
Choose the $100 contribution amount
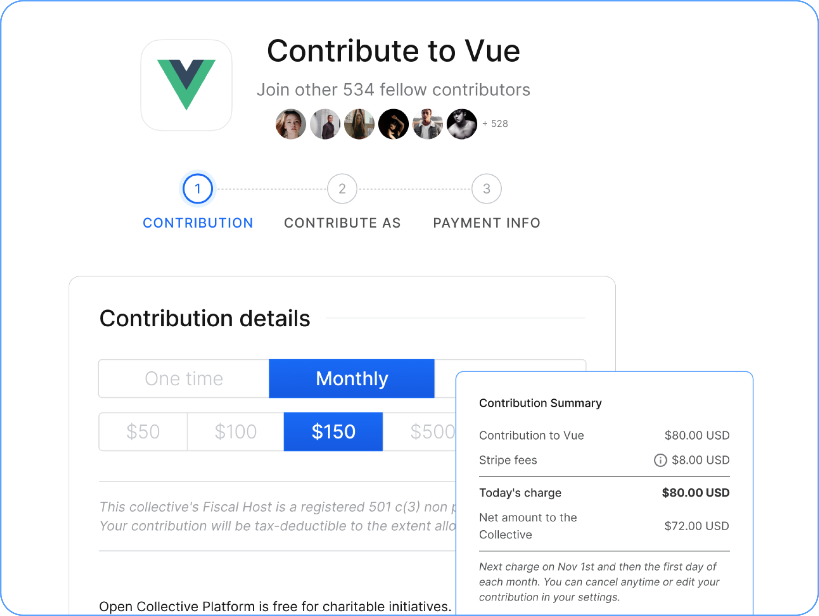pyautogui.click(x=236, y=432)
